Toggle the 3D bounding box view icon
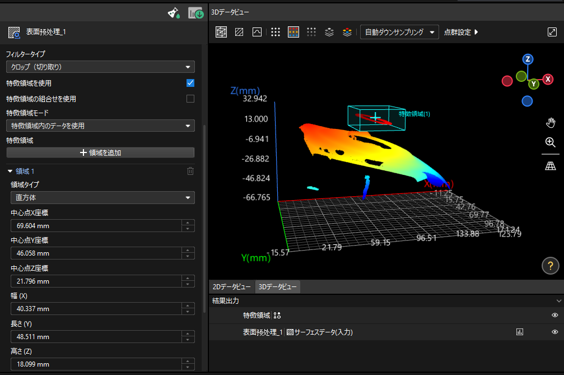The width and height of the screenshot is (564, 375). point(221,32)
